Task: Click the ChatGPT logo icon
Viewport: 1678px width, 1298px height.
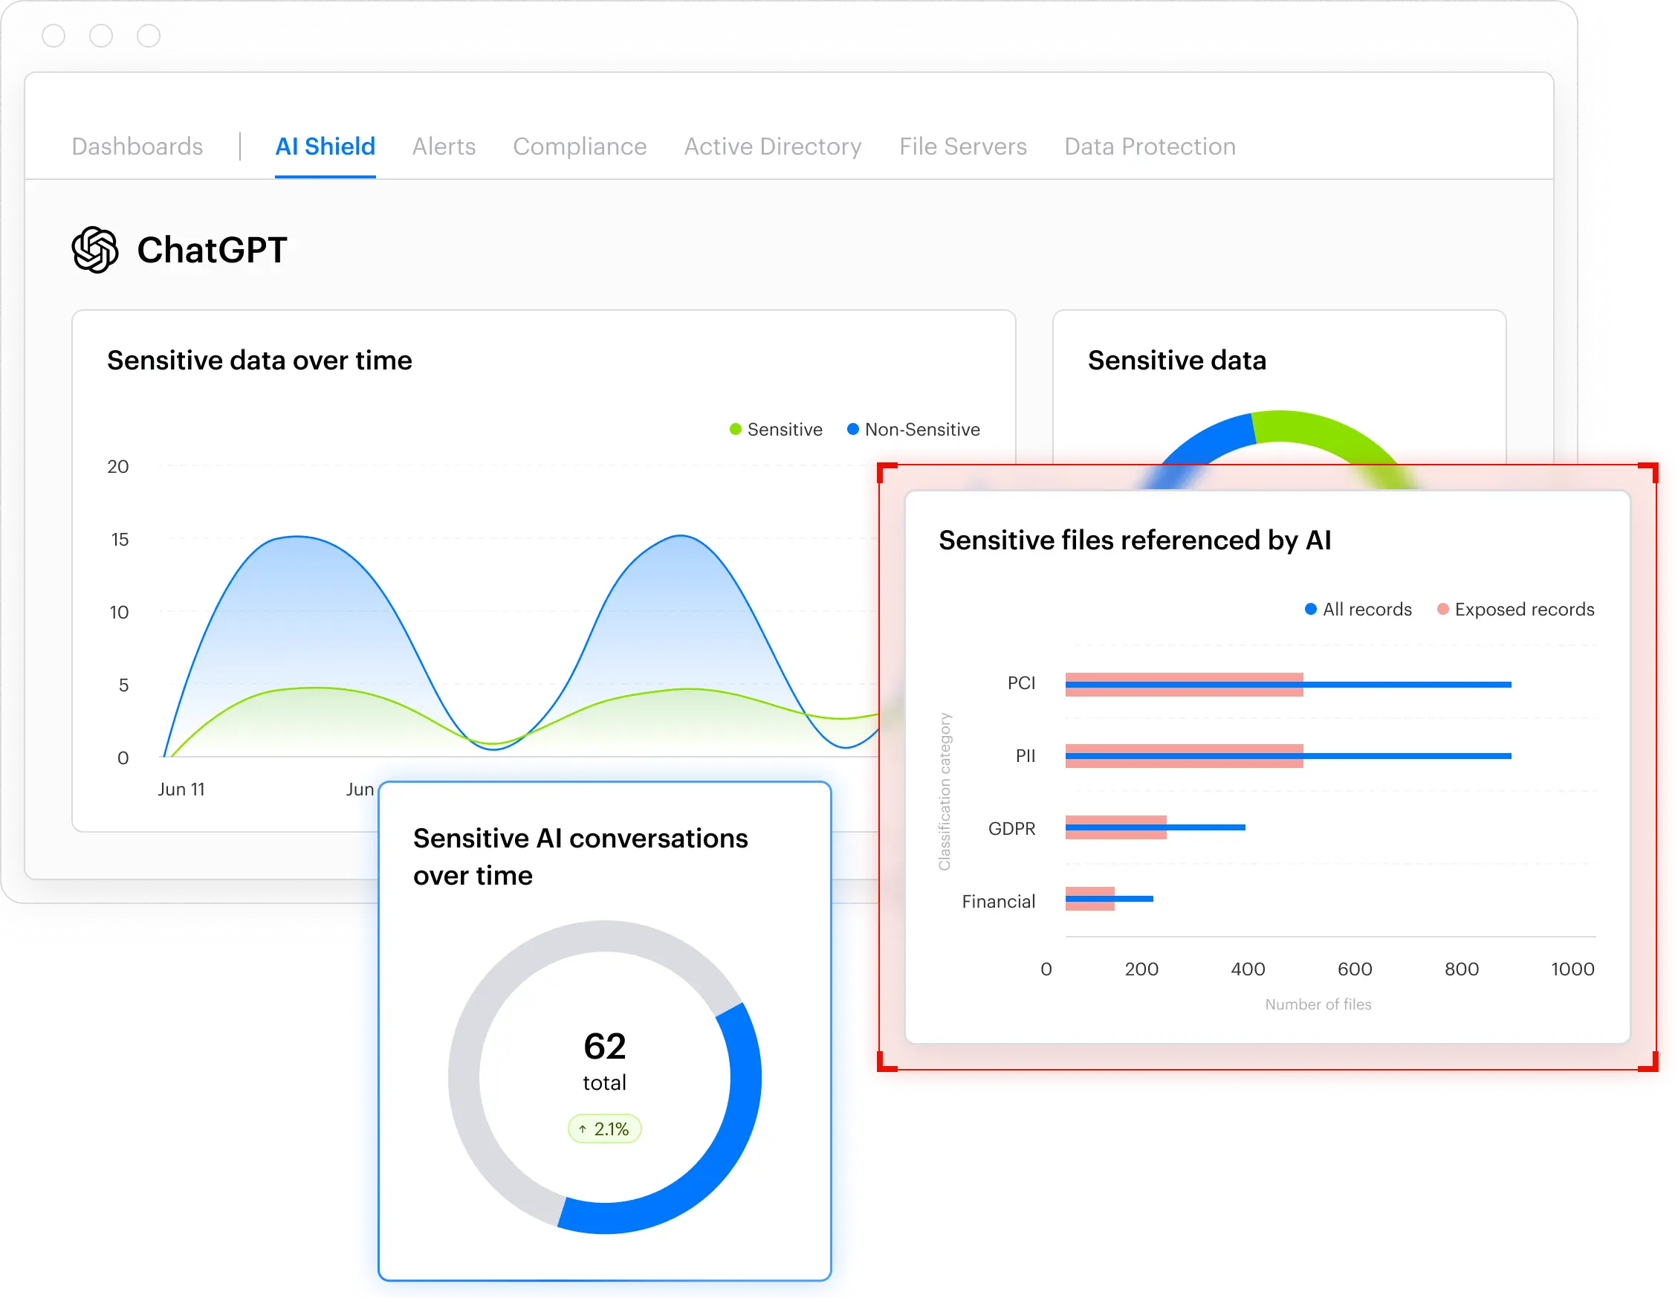Action: (x=94, y=250)
